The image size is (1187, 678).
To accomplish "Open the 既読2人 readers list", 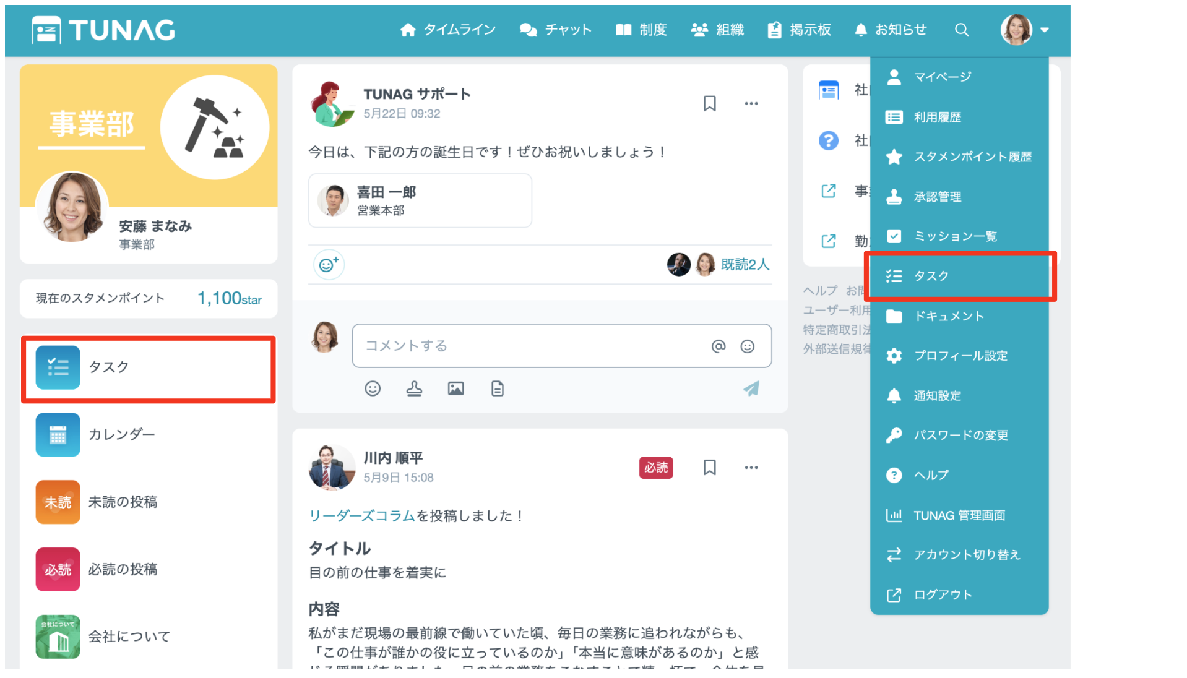I will coord(745,265).
